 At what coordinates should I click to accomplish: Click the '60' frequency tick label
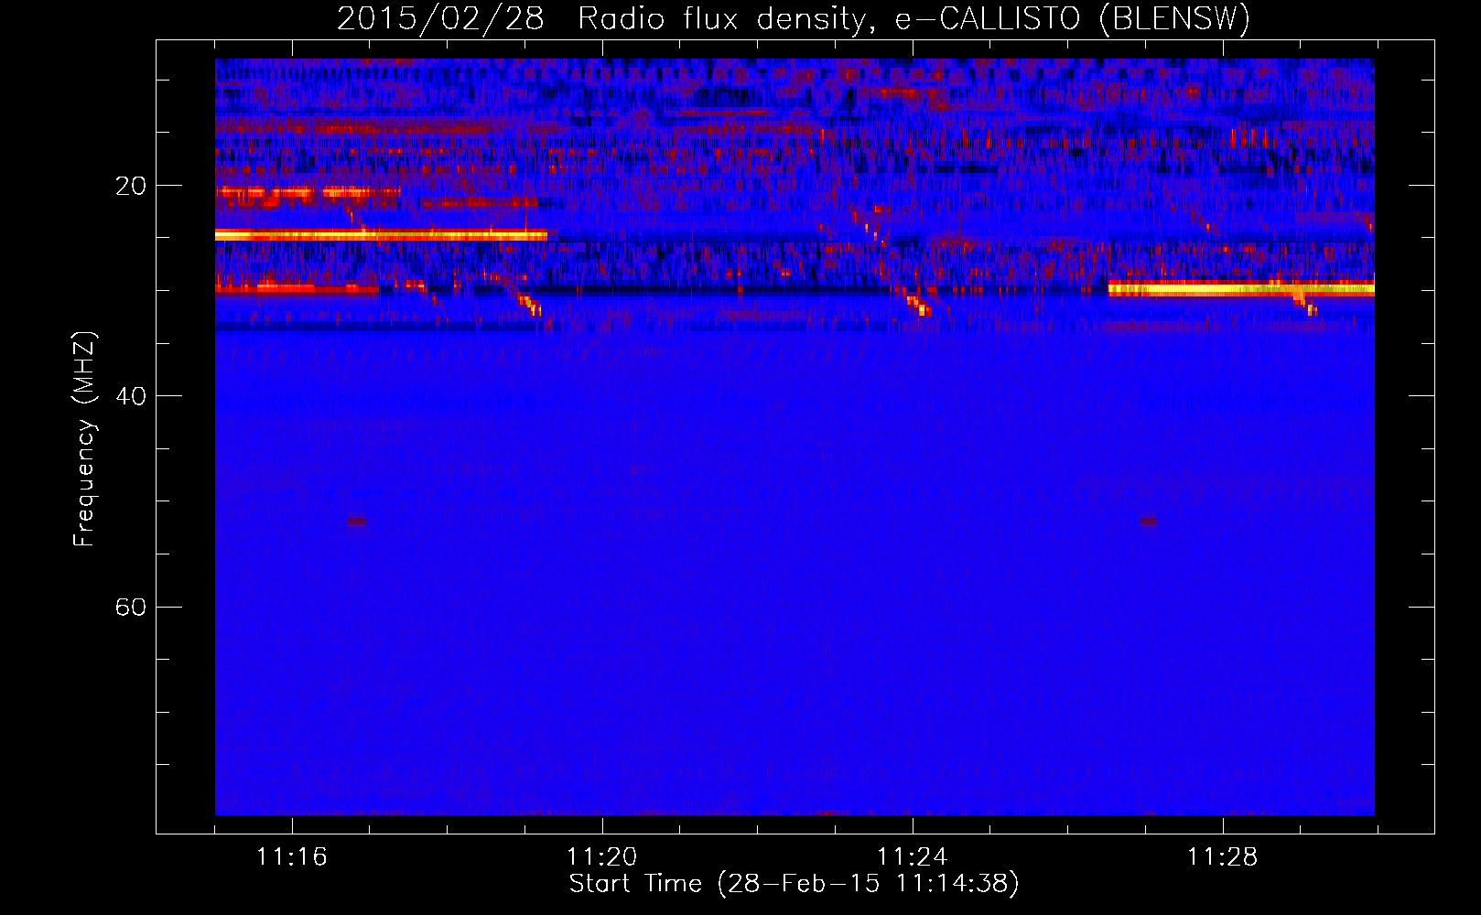131,608
